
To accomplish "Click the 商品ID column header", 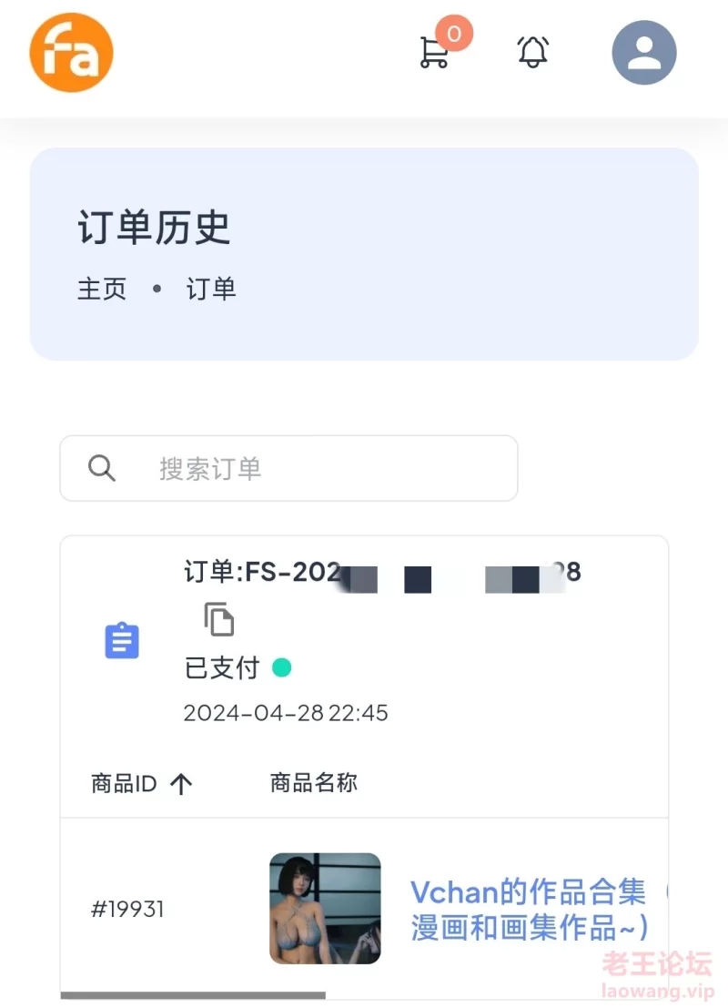I will pos(124,784).
